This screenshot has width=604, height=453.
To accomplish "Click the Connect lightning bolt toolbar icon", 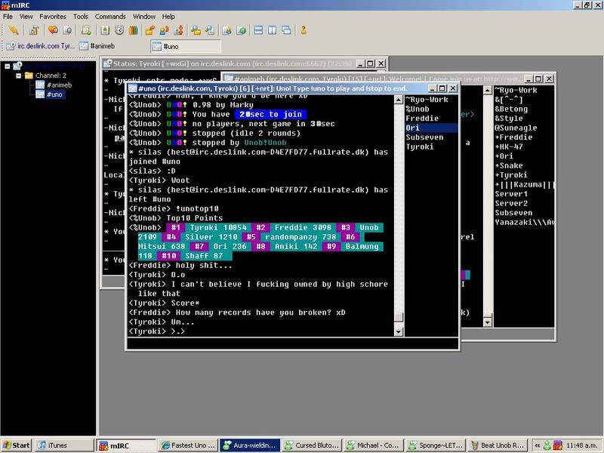I will (x=13, y=30).
